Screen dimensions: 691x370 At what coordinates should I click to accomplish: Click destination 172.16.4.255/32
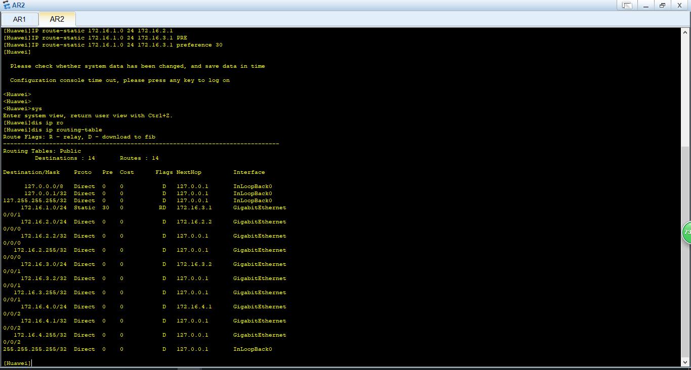40,335
